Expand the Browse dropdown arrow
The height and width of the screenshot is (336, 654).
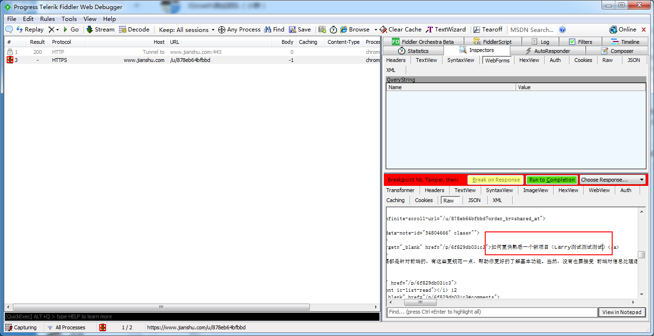coord(376,30)
